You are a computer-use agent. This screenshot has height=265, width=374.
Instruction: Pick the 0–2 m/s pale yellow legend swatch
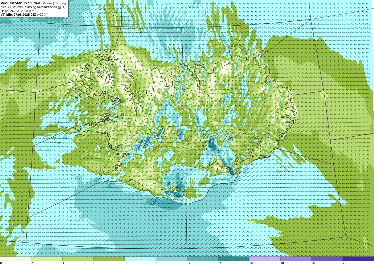(x=15, y=259)
